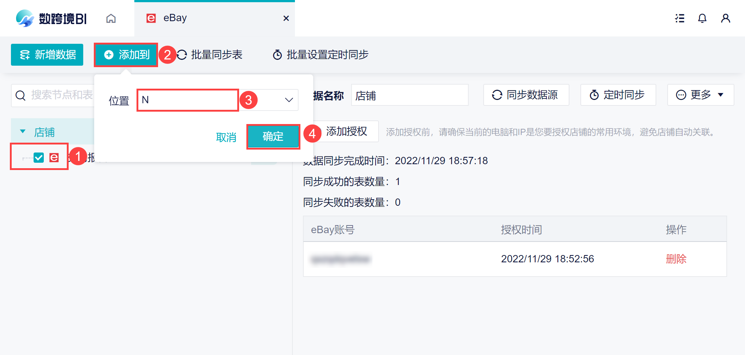Image resolution: width=745 pixels, height=355 pixels.
Task: Open the user account icon
Action: pos(726,18)
